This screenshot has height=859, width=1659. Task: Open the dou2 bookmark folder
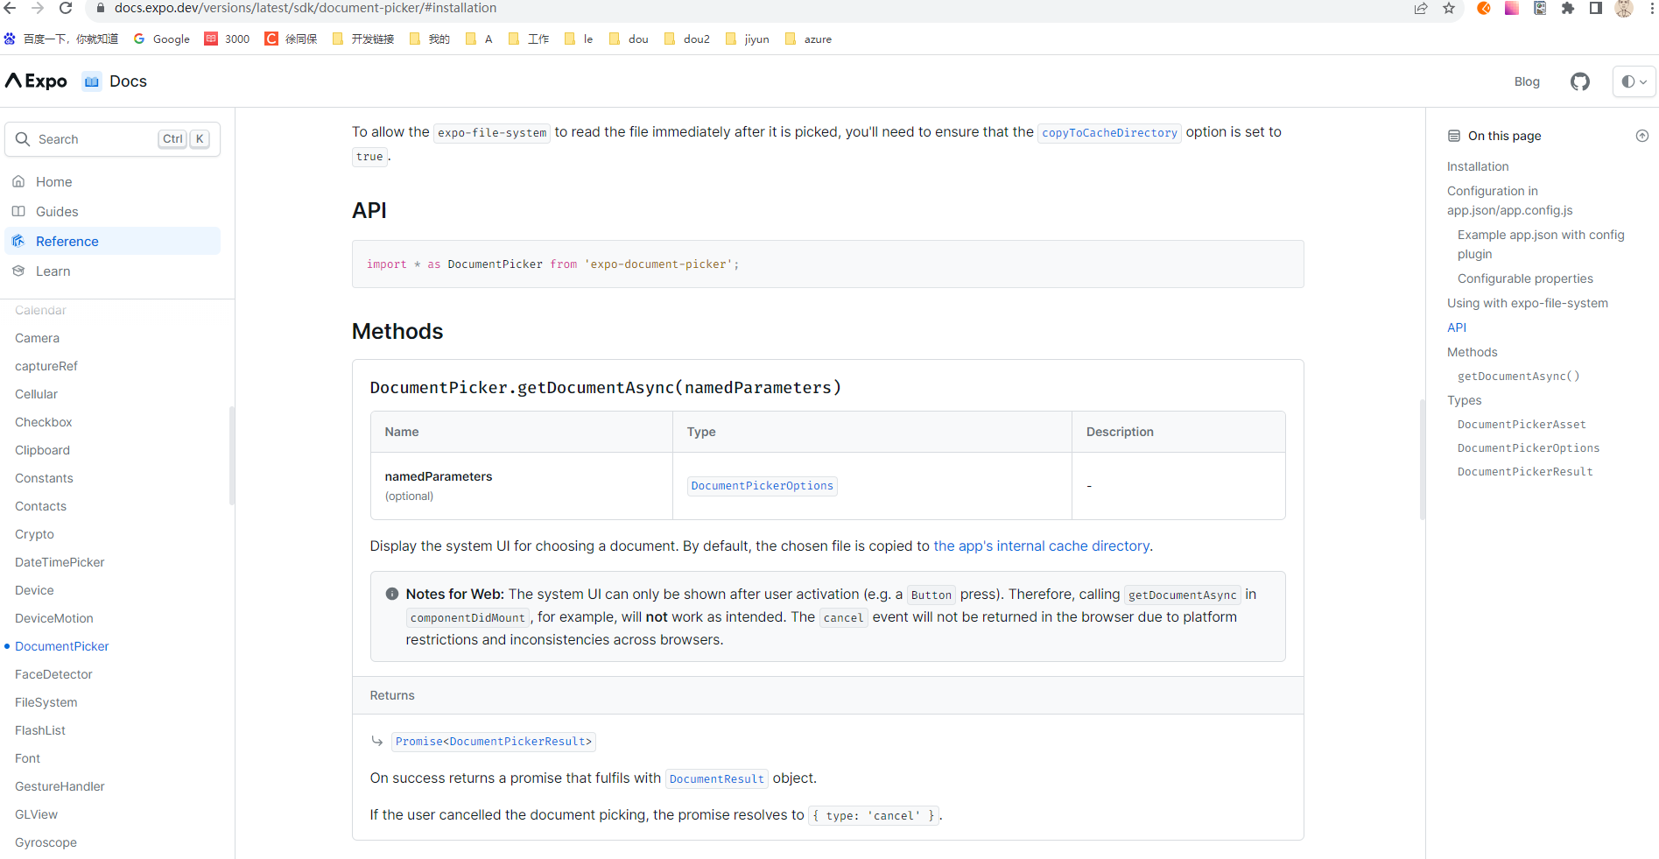687,39
